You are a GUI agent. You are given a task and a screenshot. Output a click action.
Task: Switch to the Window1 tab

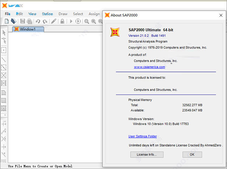(x=28, y=29)
